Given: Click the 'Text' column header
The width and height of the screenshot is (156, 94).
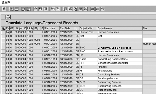Looking at the screenshot, I should coord(149,28).
